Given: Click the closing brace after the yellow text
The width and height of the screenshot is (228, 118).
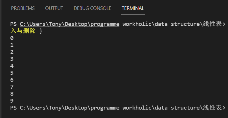Looking at the screenshot, I should (x=41, y=31).
